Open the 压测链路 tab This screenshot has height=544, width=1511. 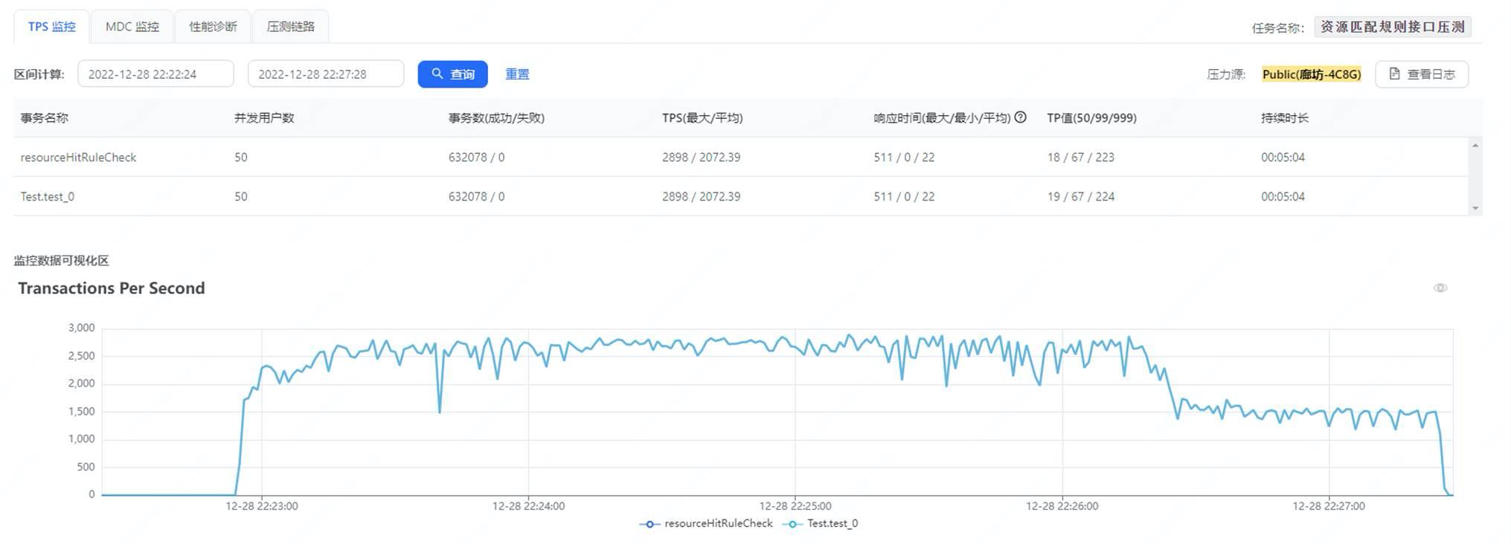pos(291,27)
